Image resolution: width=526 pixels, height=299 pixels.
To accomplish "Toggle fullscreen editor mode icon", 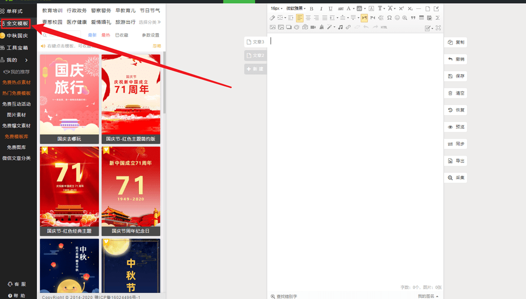I will 438,28.
